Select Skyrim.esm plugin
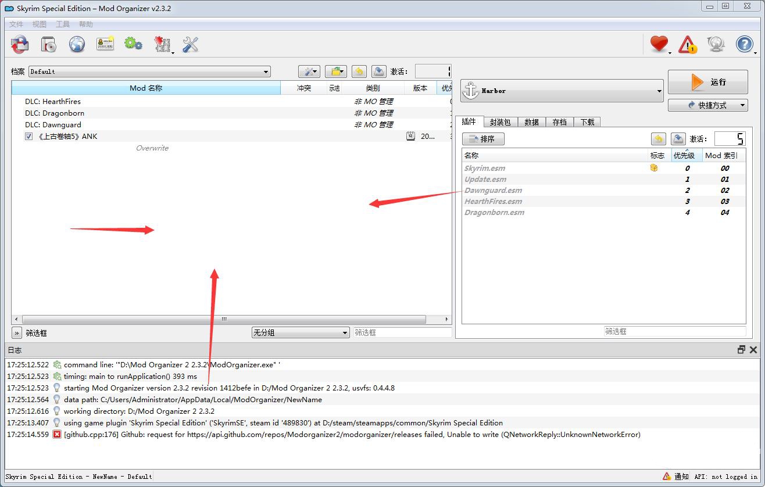Viewport: 765px width, 487px height. pyautogui.click(x=603, y=168)
